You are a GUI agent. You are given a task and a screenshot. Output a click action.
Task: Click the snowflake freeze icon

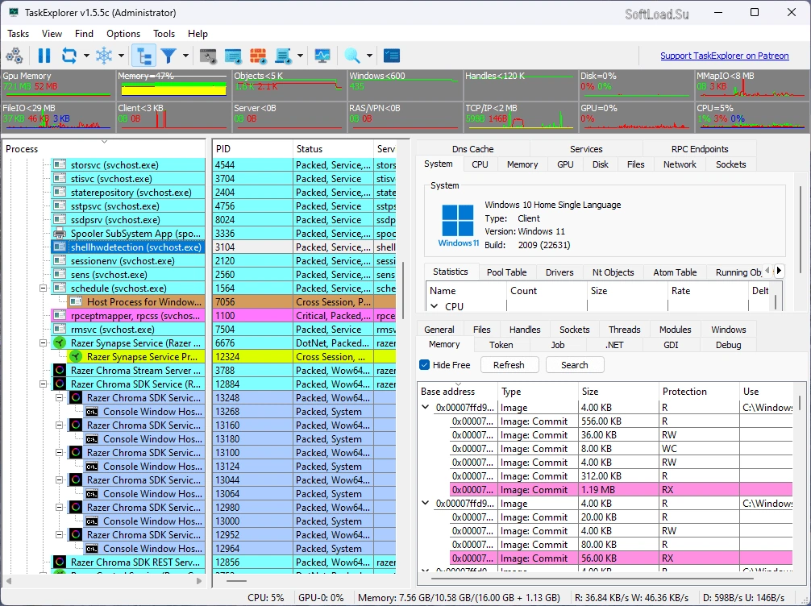[x=104, y=56]
